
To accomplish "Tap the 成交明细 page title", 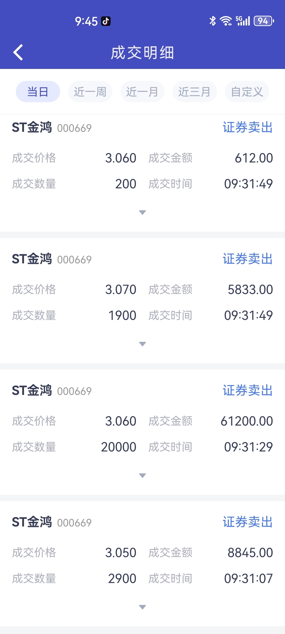I will click(x=142, y=53).
